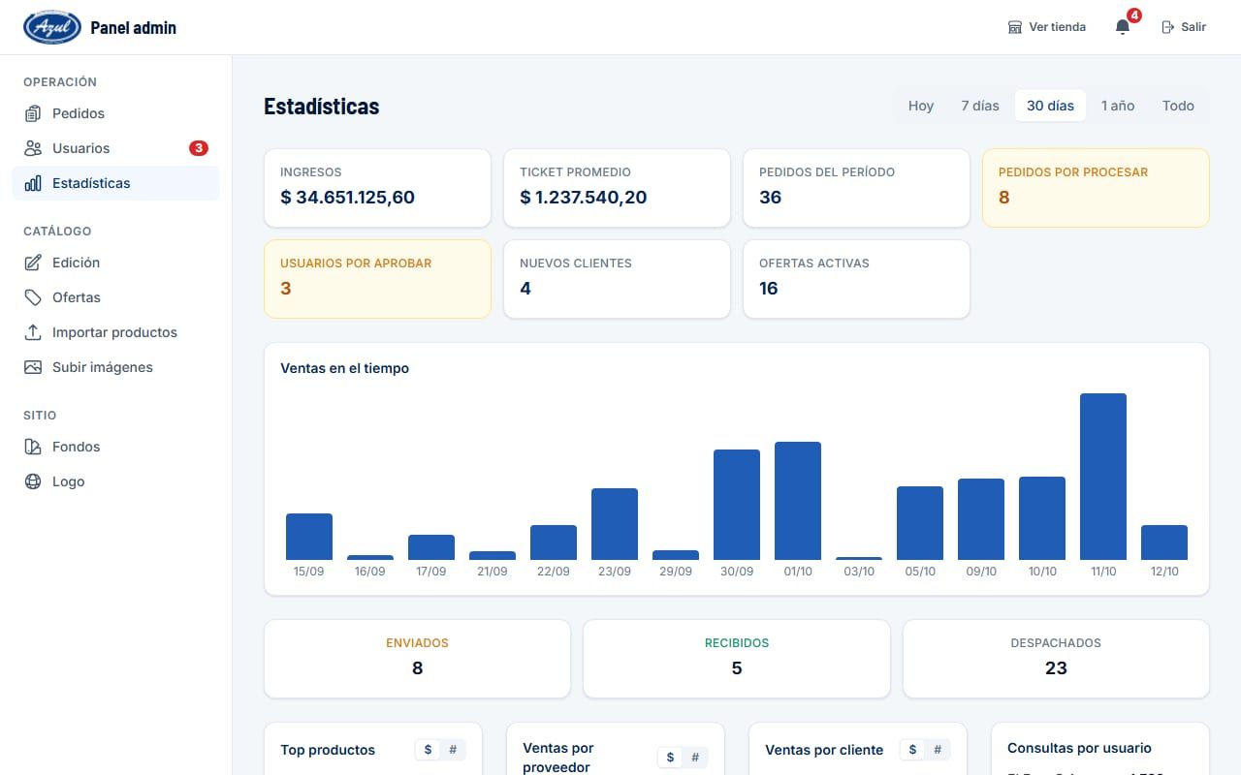Set Ventas por proveedor to dollar view
Image resolution: width=1241 pixels, height=775 pixels.
click(x=670, y=758)
